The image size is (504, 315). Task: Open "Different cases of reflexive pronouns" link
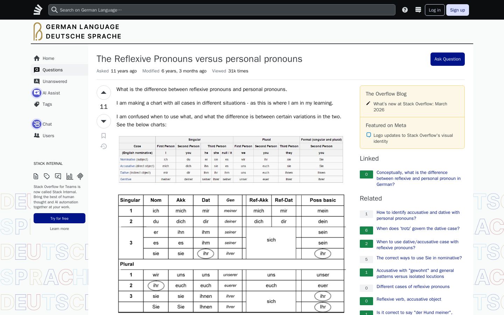413,287
